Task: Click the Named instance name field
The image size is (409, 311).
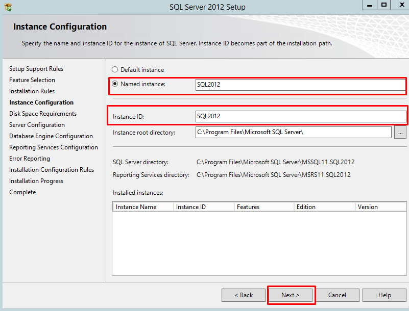Action: coord(300,85)
